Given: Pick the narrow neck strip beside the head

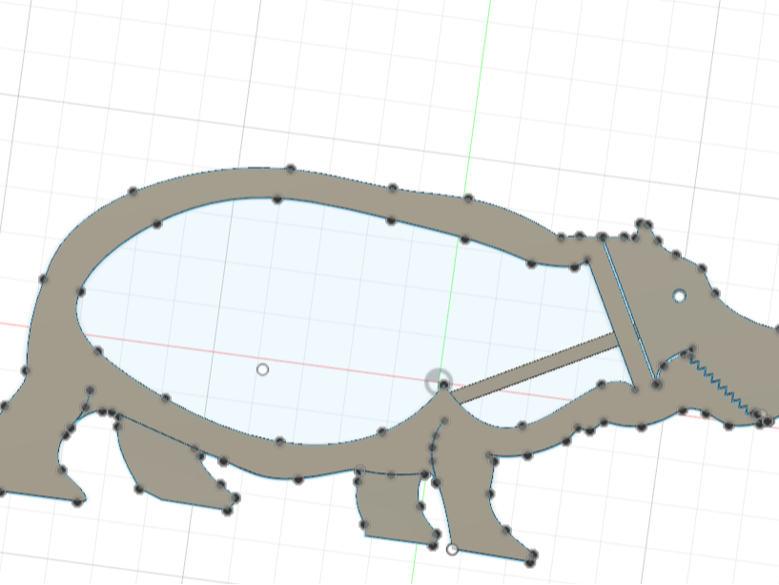Looking at the screenshot, I should pyautogui.click(x=619, y=319).
